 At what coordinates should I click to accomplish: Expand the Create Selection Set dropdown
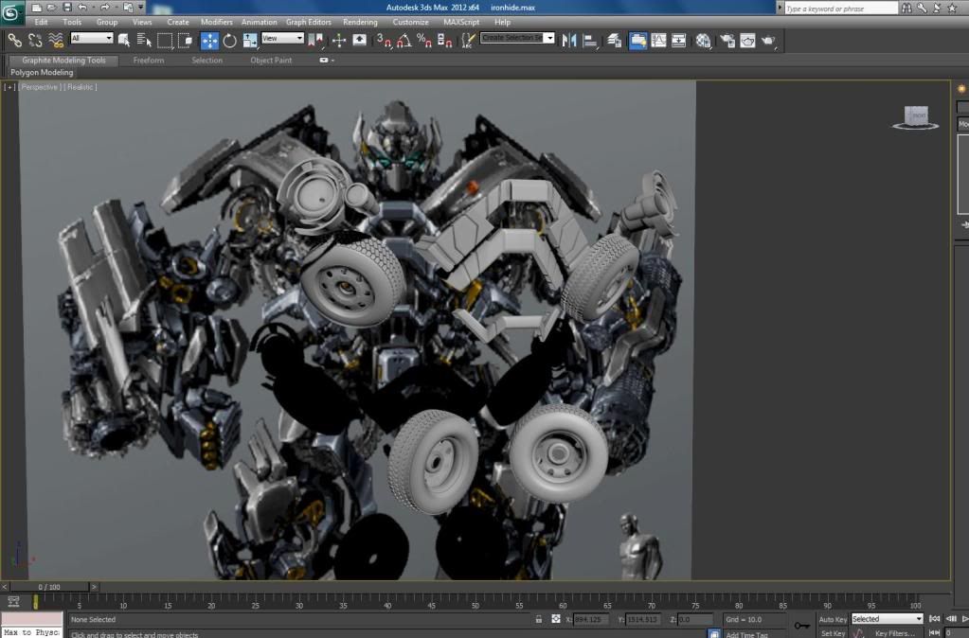549,38
